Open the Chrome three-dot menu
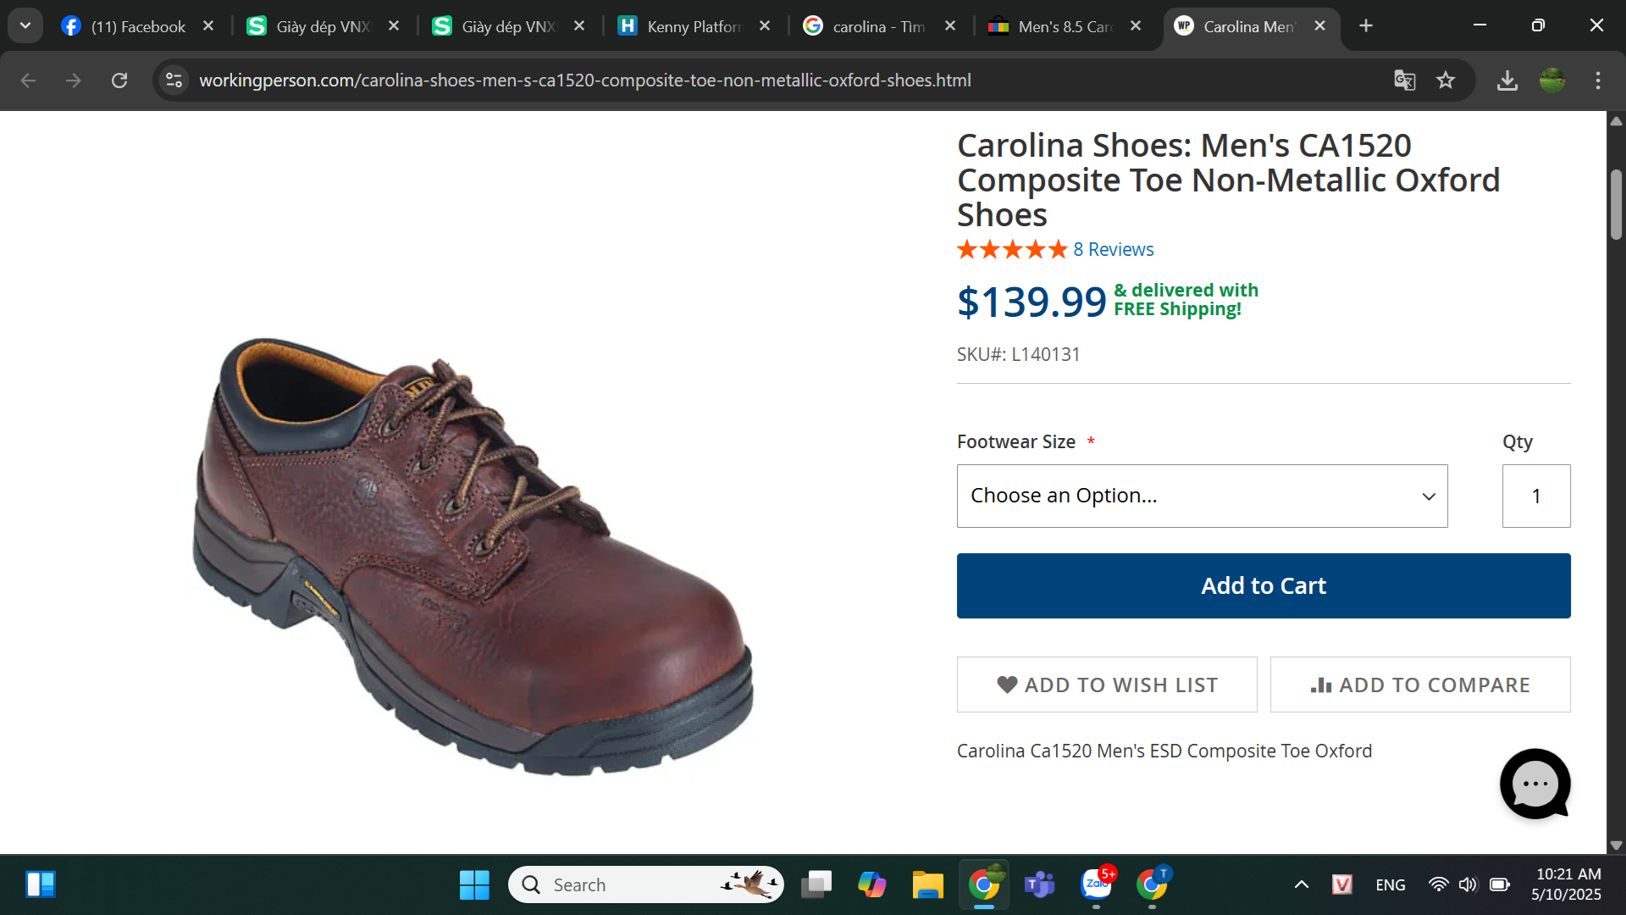 1598,80
